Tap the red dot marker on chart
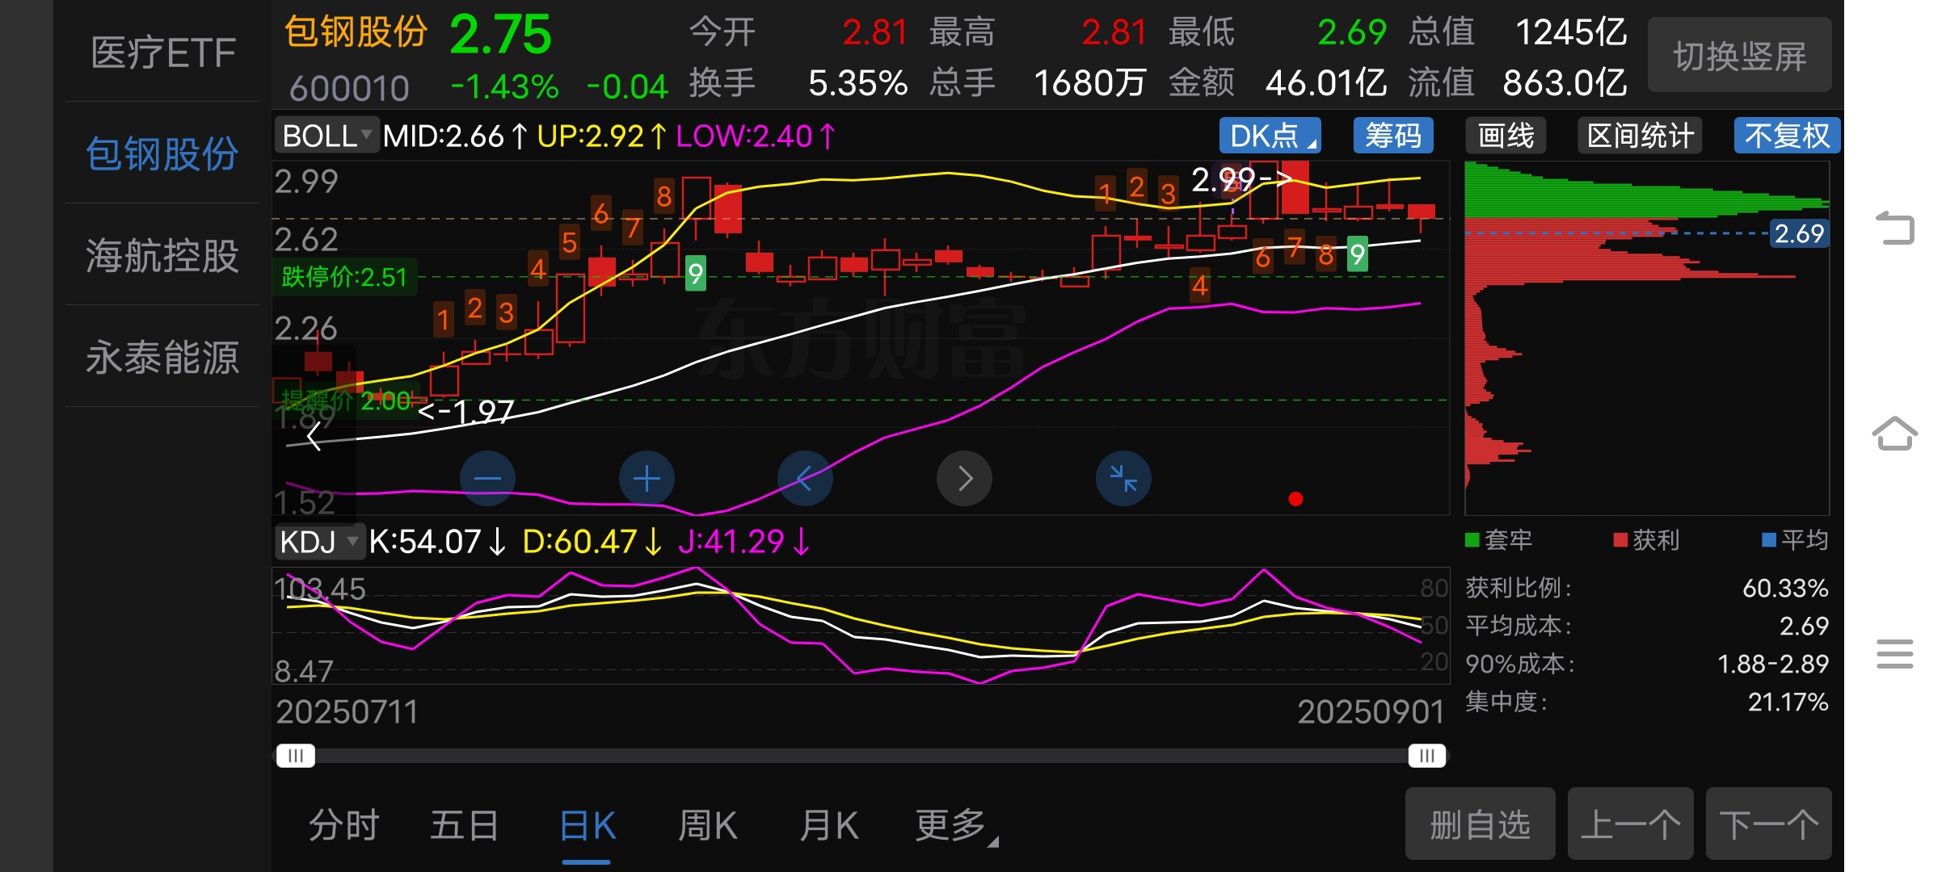 point(1295,499)
